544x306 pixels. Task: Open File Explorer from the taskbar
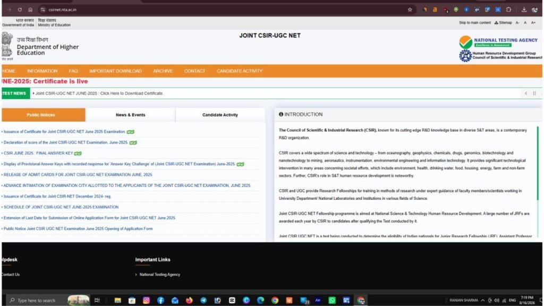pyautogui.click(x=117, y=301)
